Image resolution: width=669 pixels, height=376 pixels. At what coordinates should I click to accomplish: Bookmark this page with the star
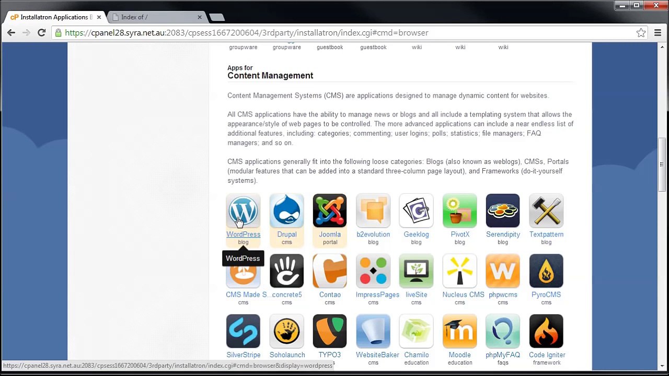point(641,33)
